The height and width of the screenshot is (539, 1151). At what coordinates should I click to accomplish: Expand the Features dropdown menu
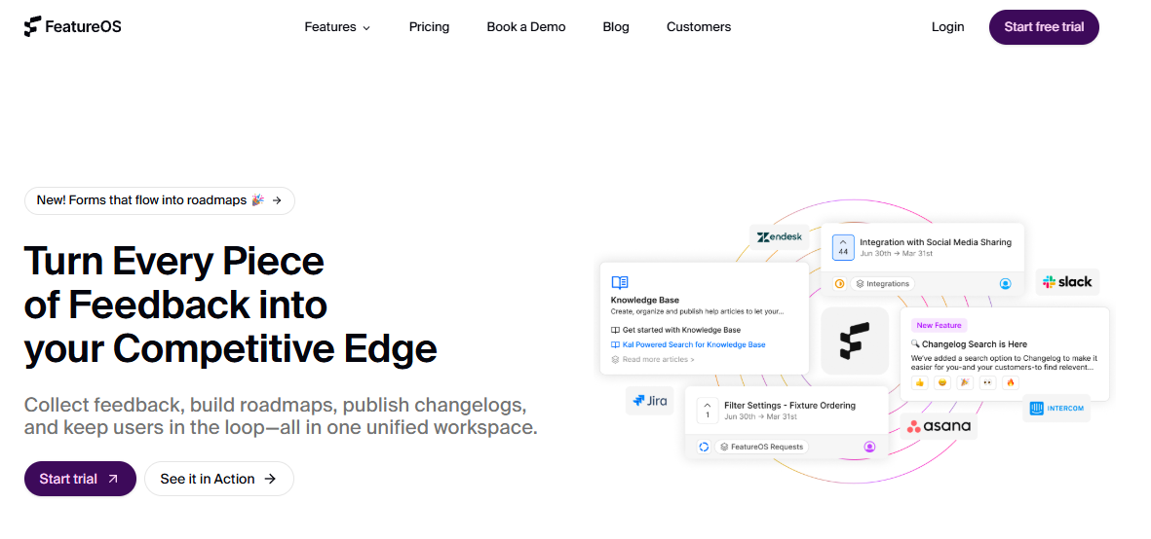(337, 27)
